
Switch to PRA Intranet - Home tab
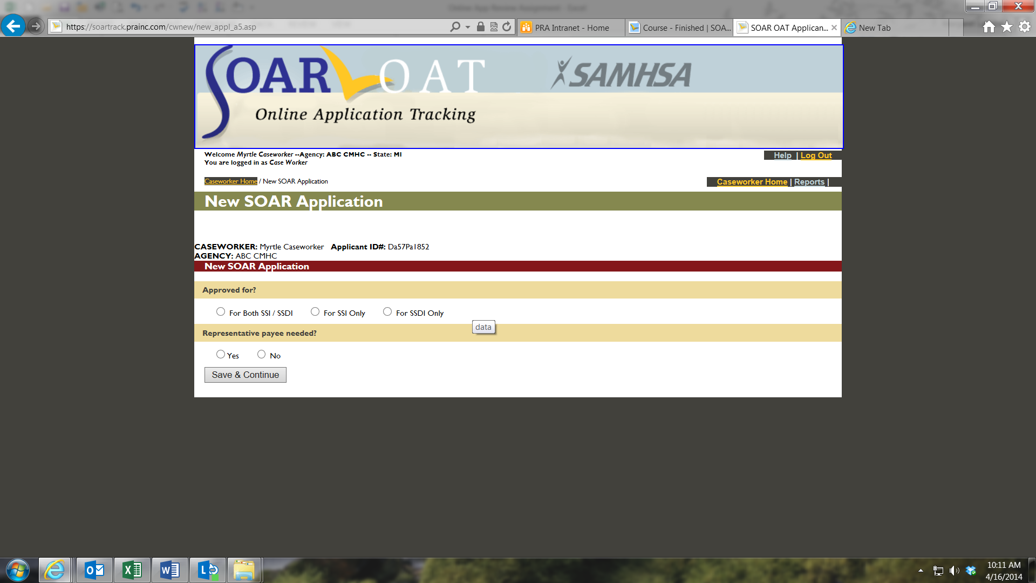pos(571,28)
